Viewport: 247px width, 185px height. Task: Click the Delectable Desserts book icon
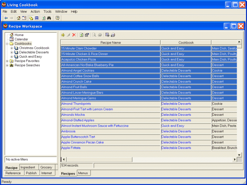pyautogui.click(x=16, y=52)
